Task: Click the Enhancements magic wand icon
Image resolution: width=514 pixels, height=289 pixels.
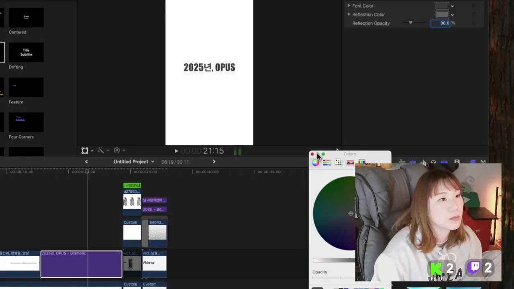Action: [x=101, y=151]
